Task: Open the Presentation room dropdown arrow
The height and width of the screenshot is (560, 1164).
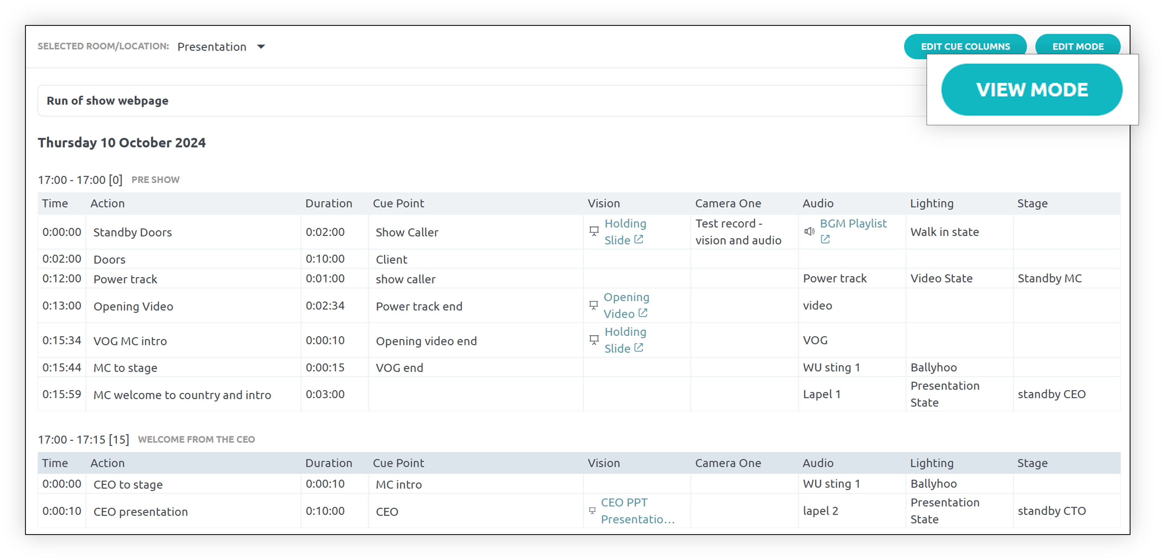Action: coord(261,47)
